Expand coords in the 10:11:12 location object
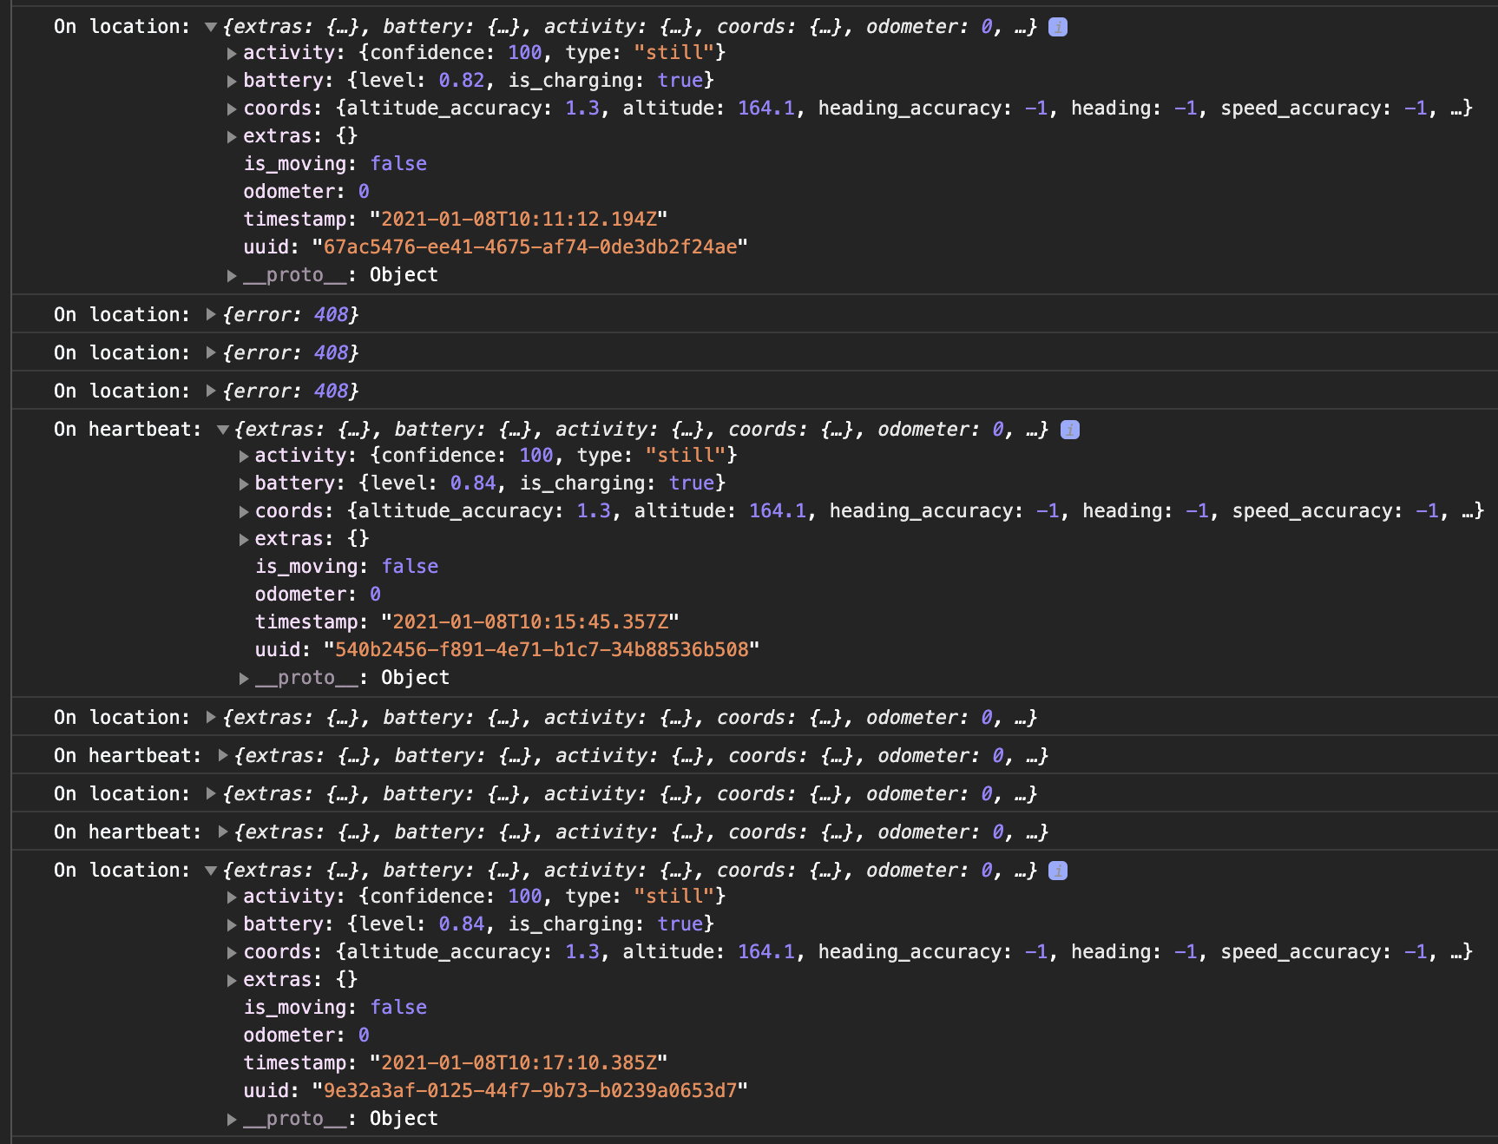The height and width of the screenshot is (1144, 1498). point(232,108)
